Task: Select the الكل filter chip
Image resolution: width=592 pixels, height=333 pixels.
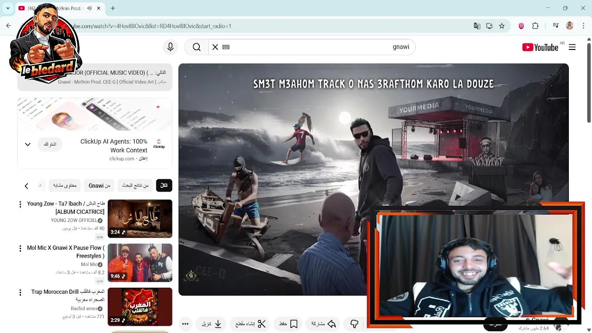Action: point(164,185)
